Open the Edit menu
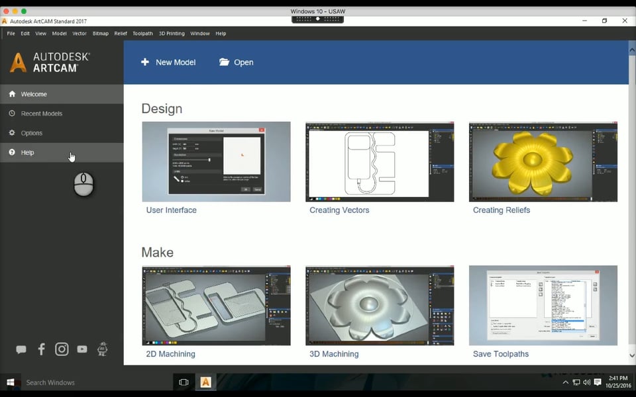This screenshot has height=397, width=636. click(x=25, y=34)
